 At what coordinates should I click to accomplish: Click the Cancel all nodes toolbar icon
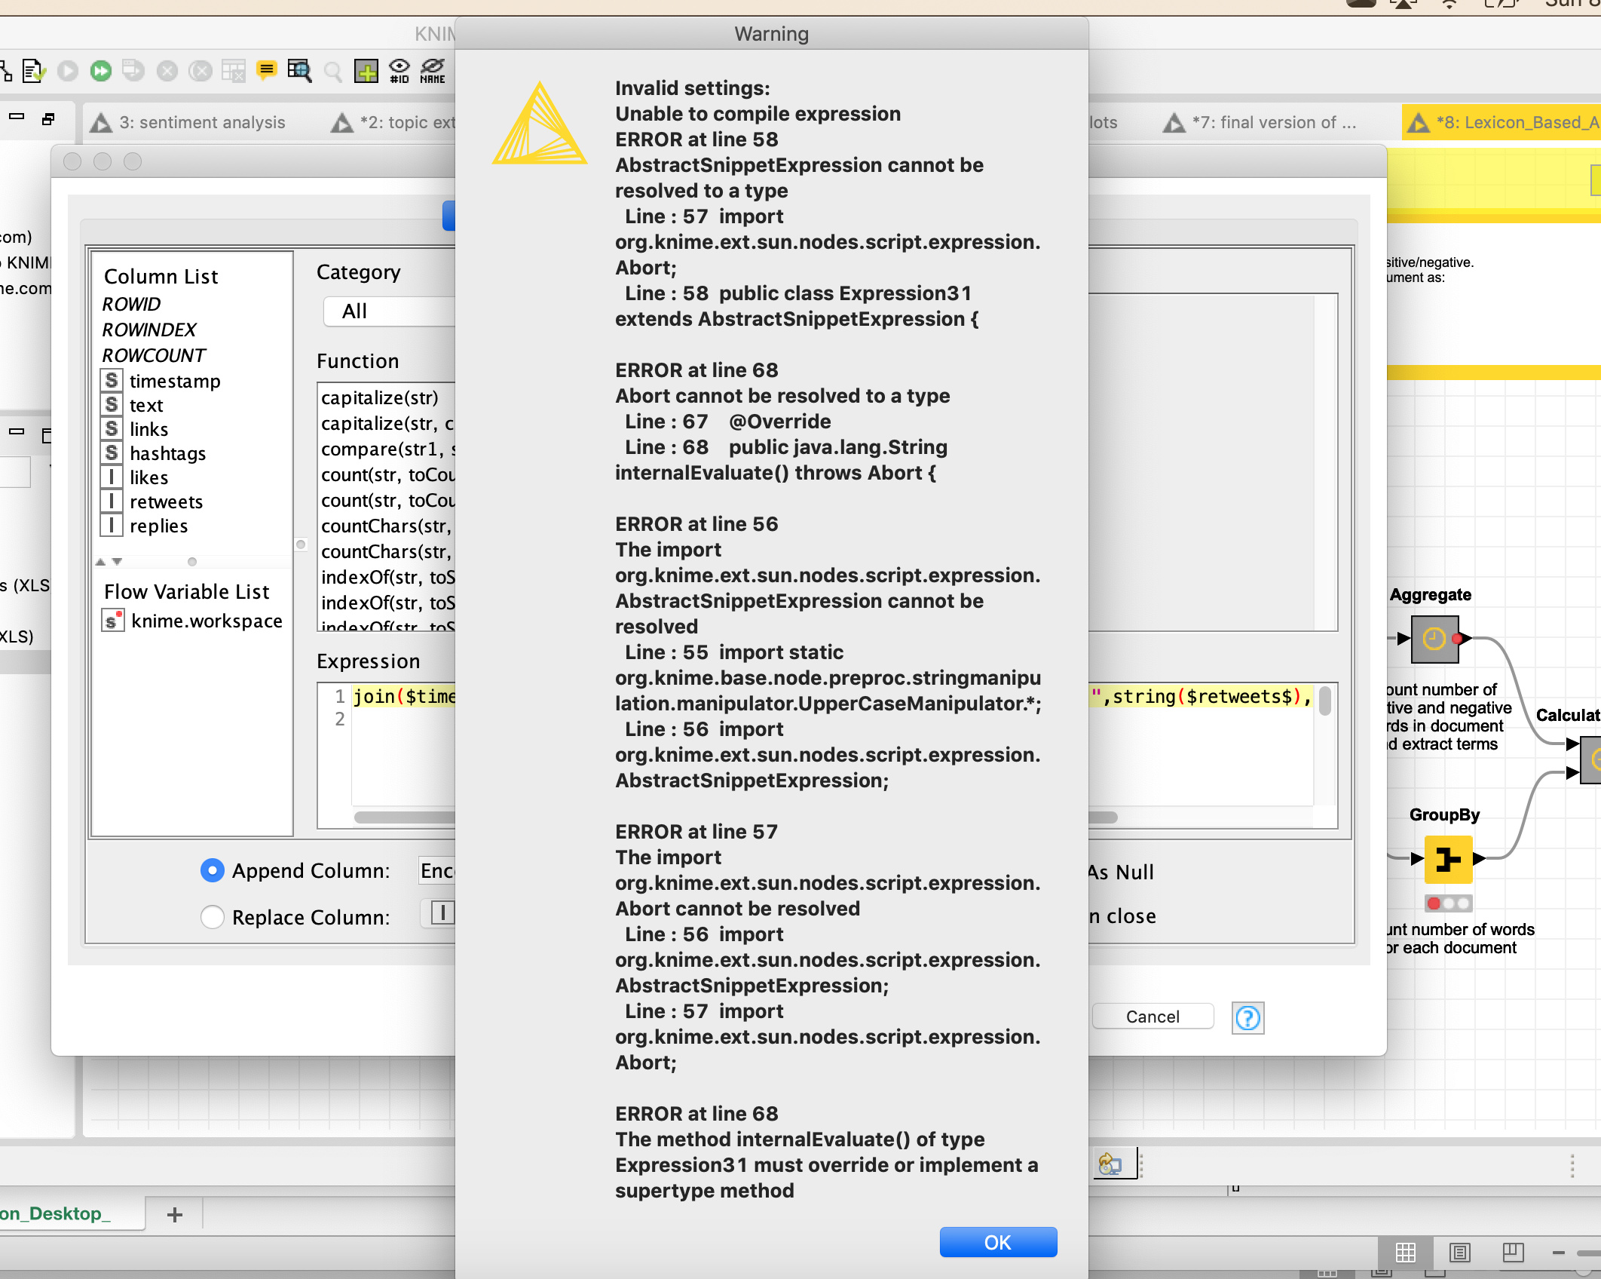pos(200,71)
